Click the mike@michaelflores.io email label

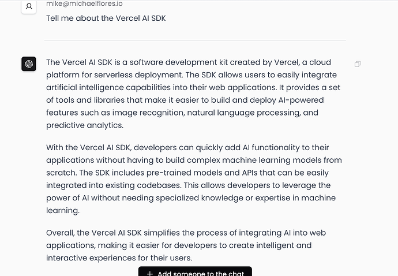tap(84, 3)
